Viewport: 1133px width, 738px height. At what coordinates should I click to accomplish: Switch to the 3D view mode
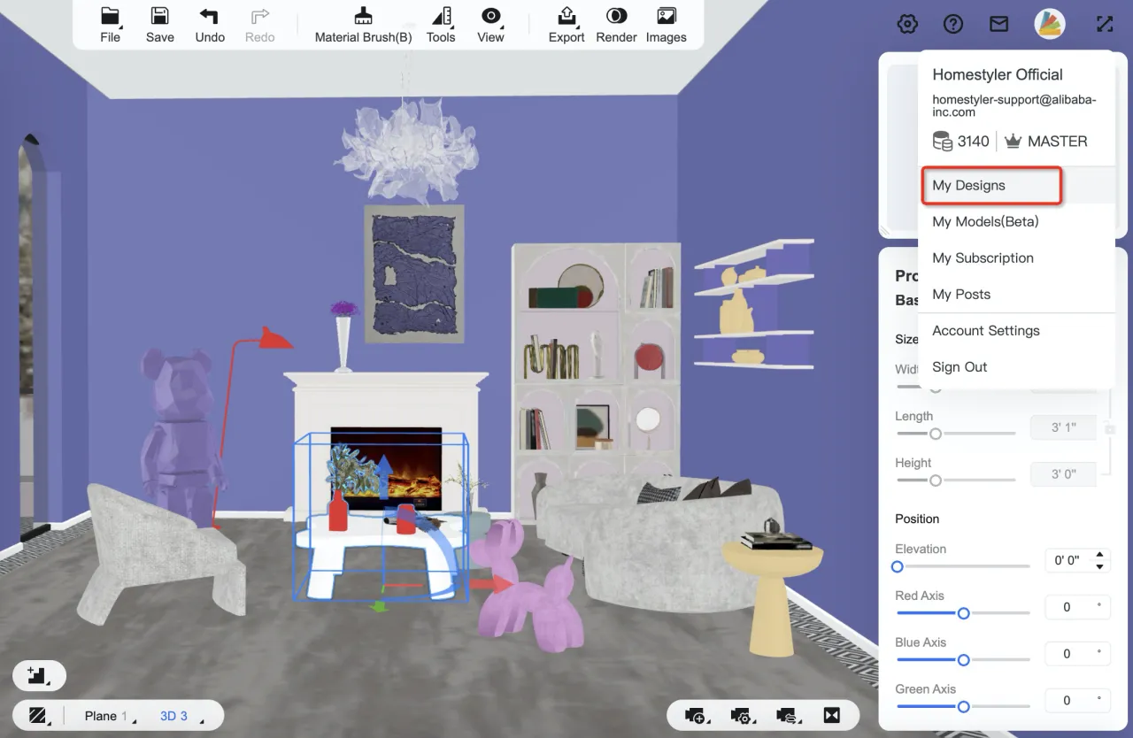(173, 716)
